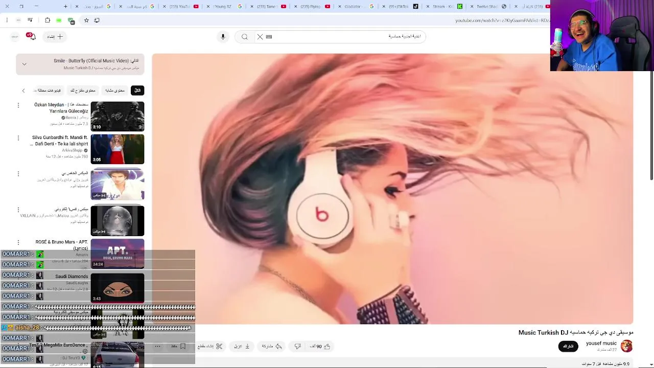Select the All filter chip
654x368 pixels.
[x=137, y=90]
